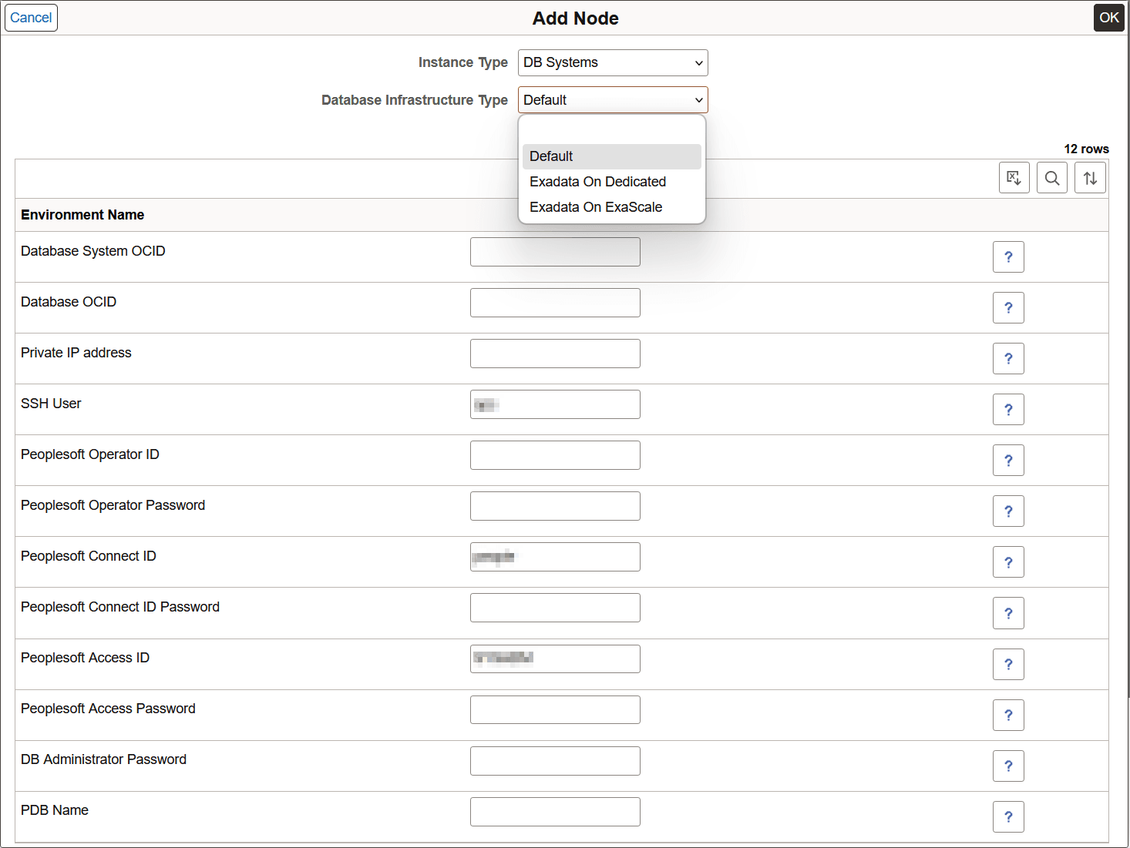
Task: Open help for Peoplesoft Operator ID
Action: [x=1008, y=460]
